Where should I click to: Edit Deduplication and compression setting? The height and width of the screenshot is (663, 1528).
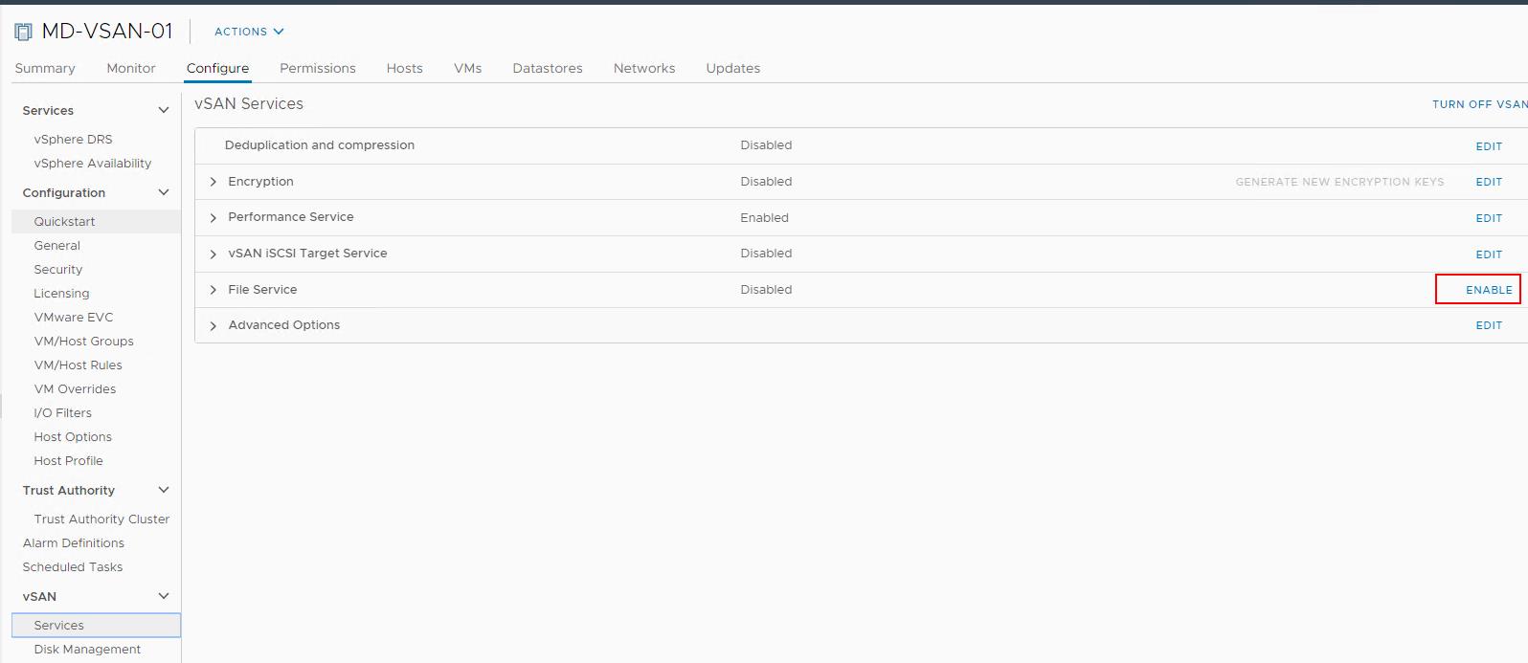tap(1489, 146)
